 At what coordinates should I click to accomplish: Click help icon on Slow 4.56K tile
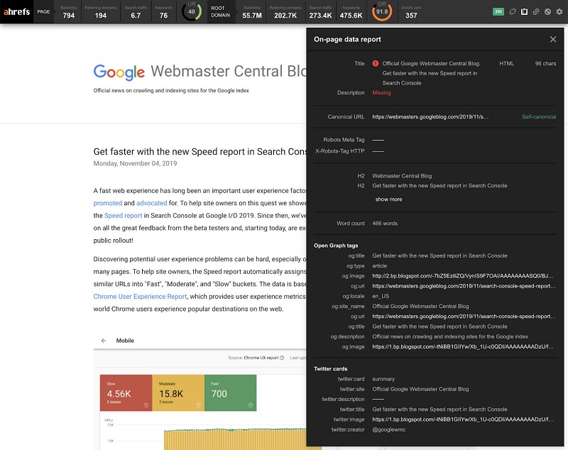146,405
